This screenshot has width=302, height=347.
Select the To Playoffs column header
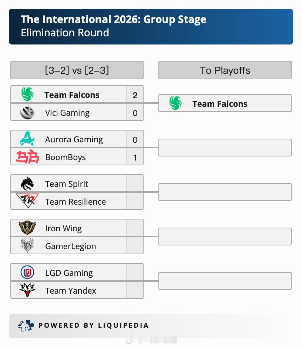pos(225,70)
